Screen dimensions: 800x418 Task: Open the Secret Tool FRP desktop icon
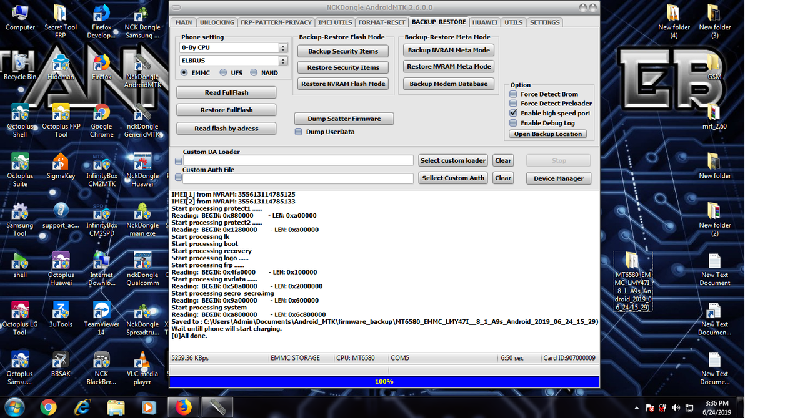tap(61, 22)
